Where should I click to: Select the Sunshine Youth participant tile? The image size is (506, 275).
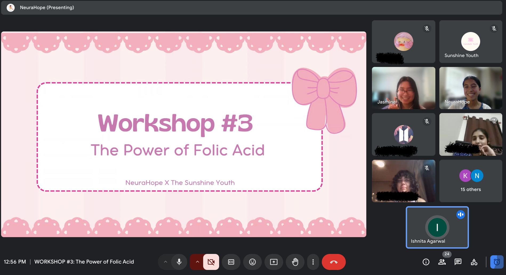[x=471, y=42]
